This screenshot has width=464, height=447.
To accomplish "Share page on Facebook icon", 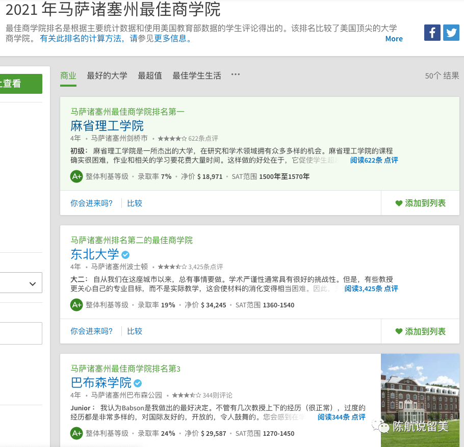I will (432, 33).
